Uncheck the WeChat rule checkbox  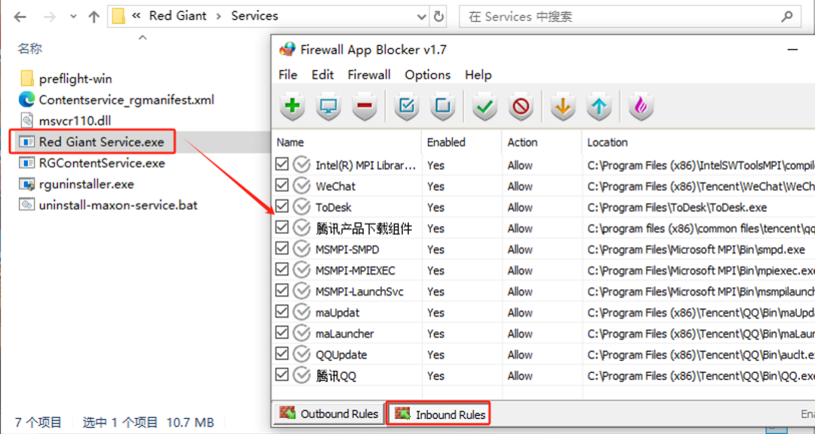coord(281,186)
